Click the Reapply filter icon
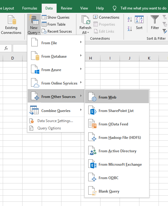This screenshot has height=206, width=168. coord(165,24)
